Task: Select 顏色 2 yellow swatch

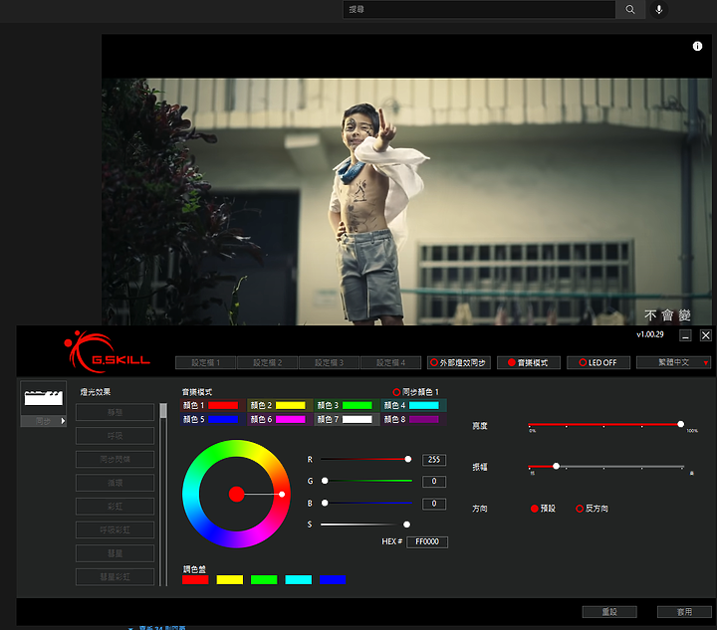Action: [x=291, y=405]
